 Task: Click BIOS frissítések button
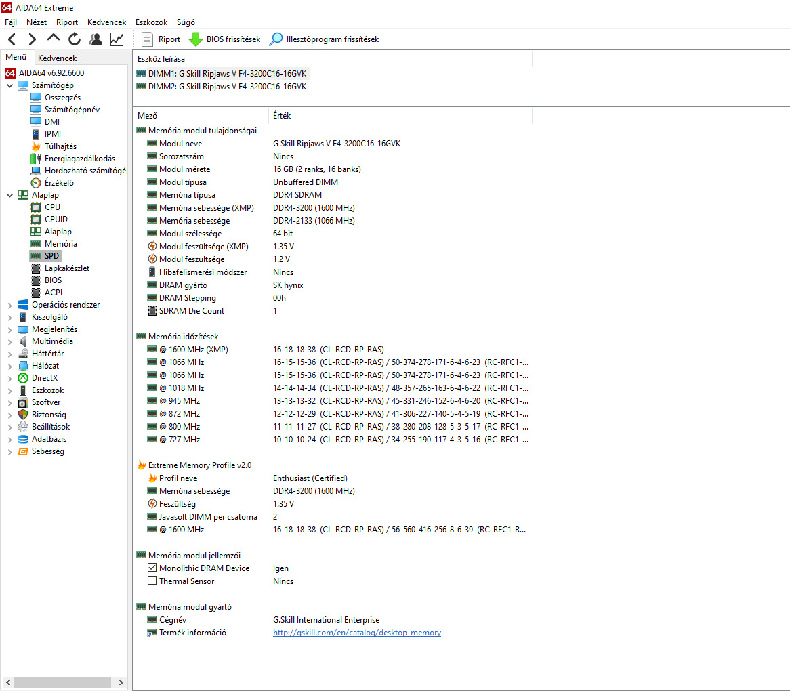click(x=225, y=39)
